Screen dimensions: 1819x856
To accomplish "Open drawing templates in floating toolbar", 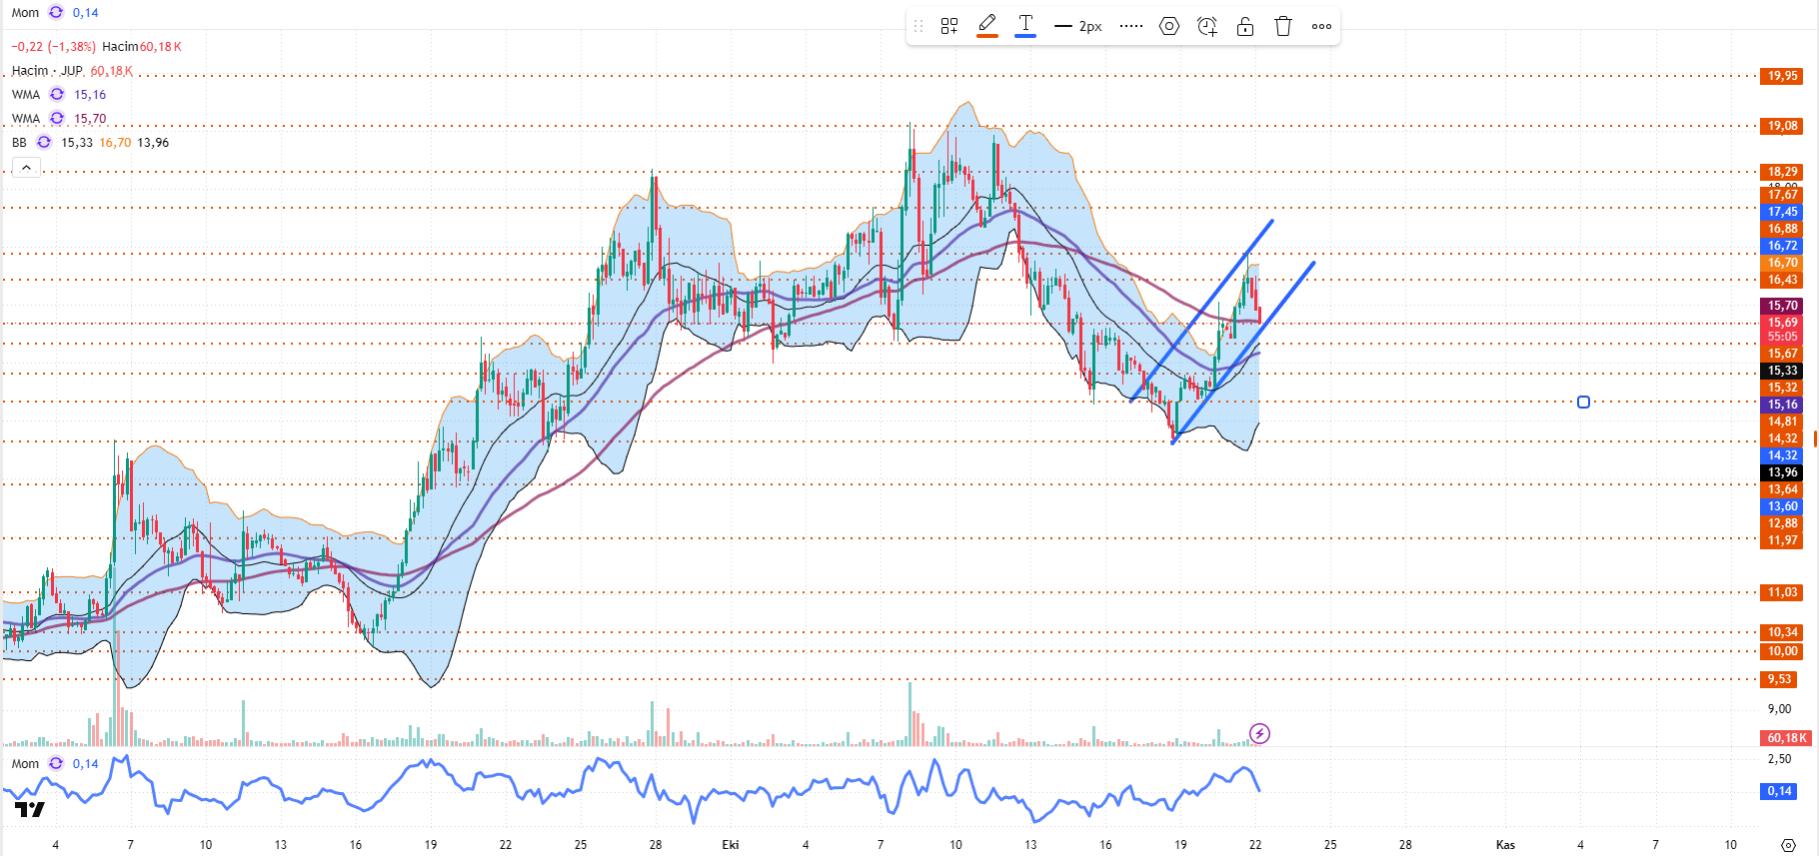I will (x=949, y=26).
